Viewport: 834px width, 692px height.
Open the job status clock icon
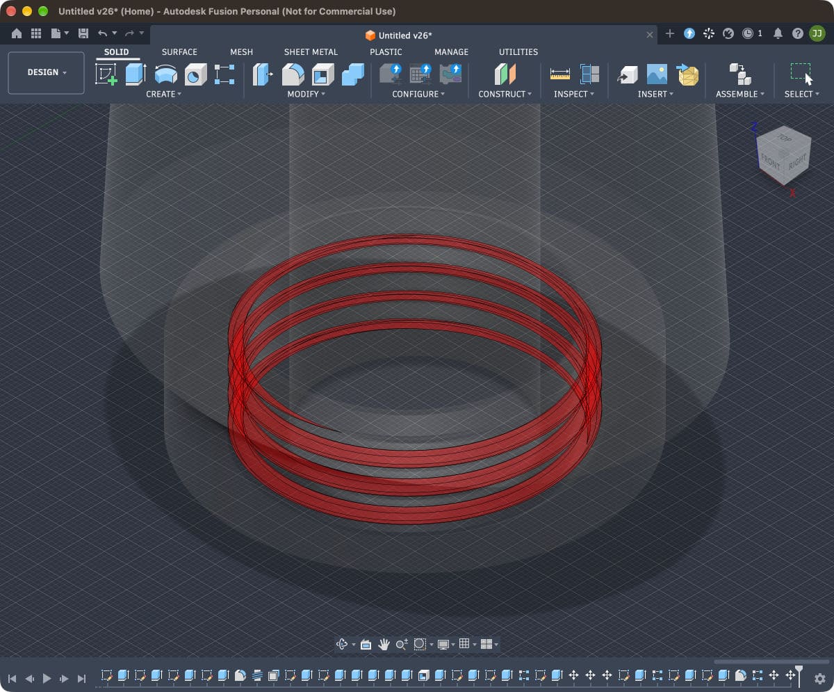point(748,33)
